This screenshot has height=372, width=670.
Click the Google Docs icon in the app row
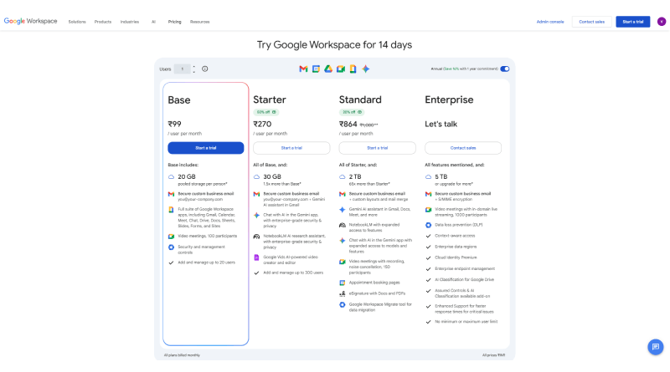tap(353, 69)
